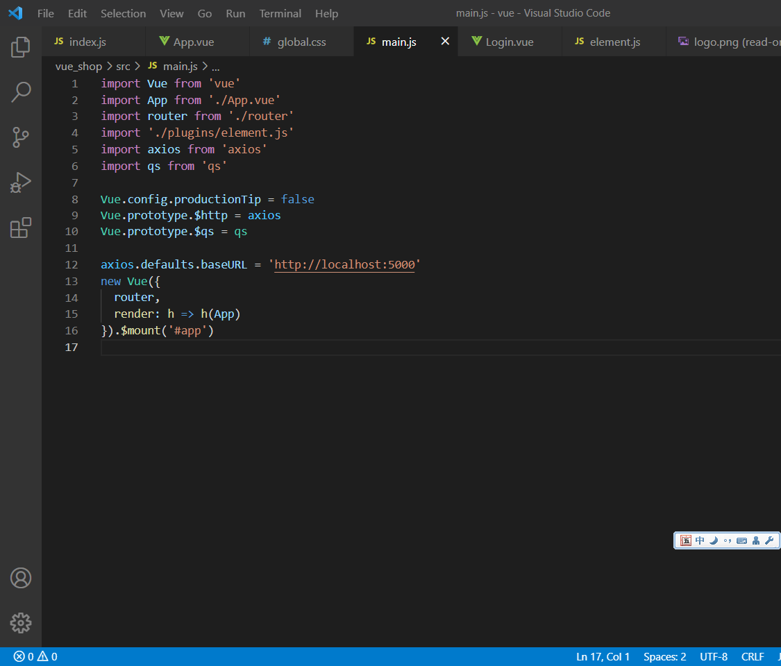Switch to the App.vue tab
Viewport: 781px width, 666px height.
[198, 42]
